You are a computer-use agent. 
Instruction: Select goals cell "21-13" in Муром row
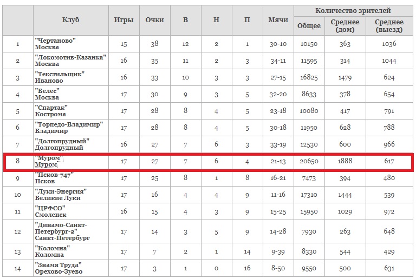pos(278,161)
